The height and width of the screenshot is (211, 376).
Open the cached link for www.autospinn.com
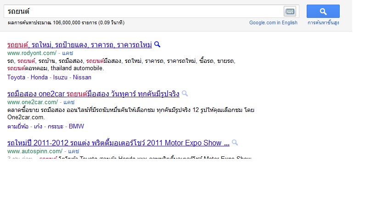tap(73, 151)
